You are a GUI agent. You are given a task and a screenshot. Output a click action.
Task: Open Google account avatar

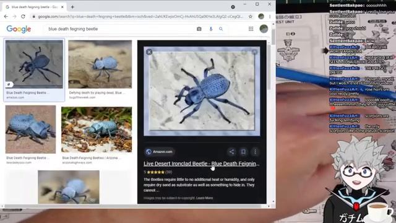pyautogui.click(x=264, y=29)
